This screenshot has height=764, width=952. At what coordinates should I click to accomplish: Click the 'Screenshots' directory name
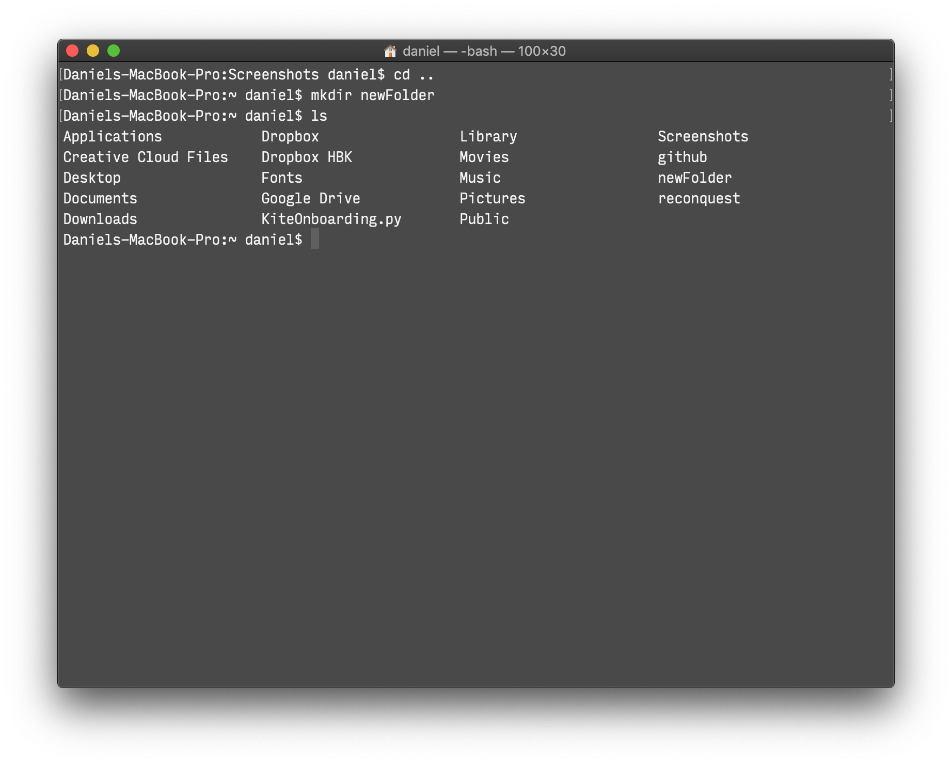coord(703,137)
